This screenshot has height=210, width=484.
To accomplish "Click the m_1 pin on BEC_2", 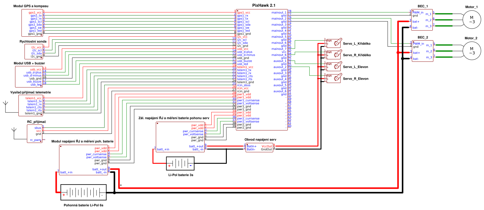I will tap(429, 45).
